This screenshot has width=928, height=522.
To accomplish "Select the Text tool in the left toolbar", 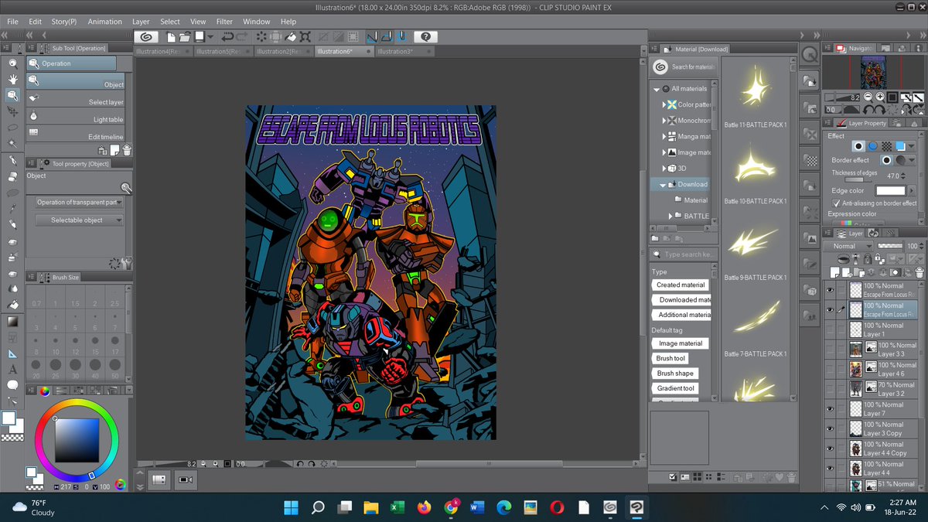I will (12, 370).
